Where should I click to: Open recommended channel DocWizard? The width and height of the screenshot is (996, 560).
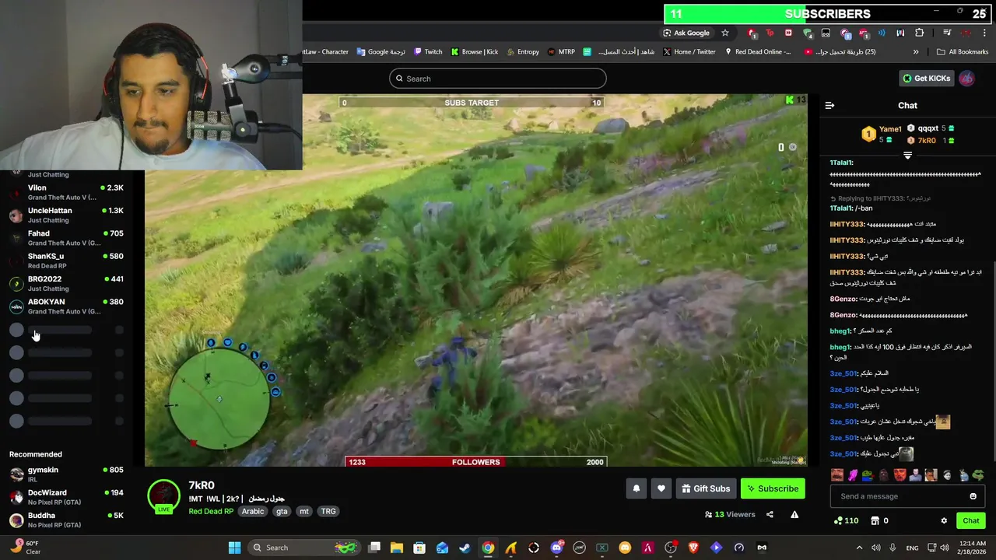(66, 497)
